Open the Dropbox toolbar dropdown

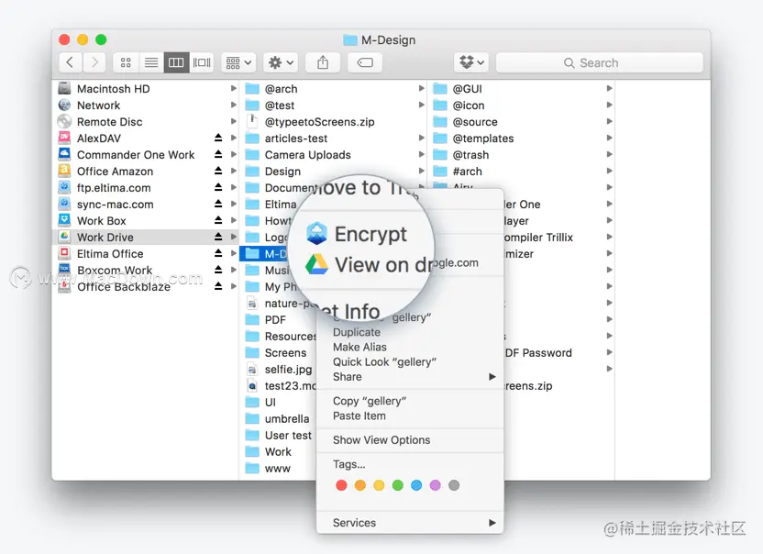[x=471, y=62]
